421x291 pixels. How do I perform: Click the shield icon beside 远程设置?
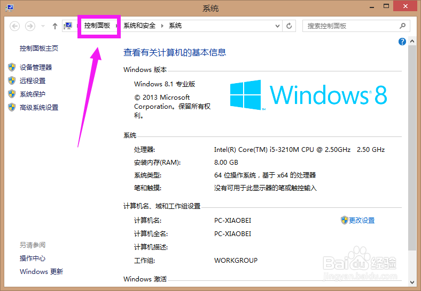(12, 80)
